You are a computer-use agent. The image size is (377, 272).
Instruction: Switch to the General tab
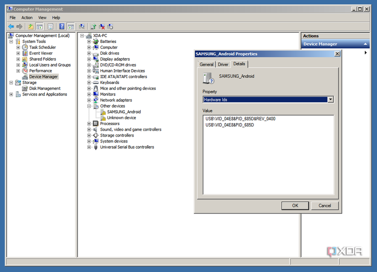point(207,64)
